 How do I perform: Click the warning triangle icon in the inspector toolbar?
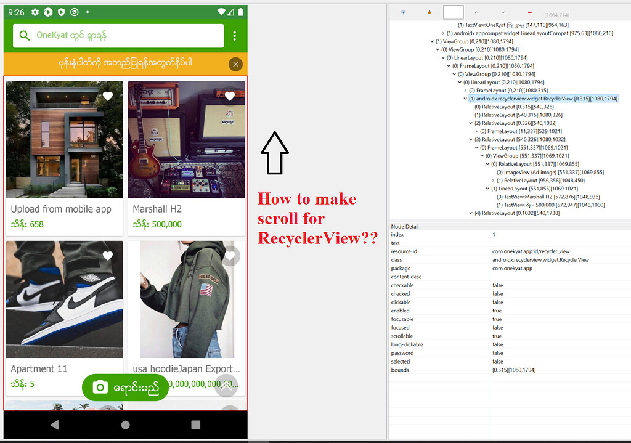[x=429, y=11]
